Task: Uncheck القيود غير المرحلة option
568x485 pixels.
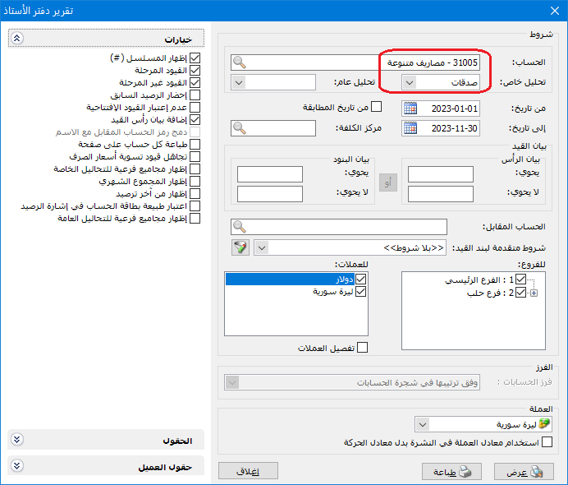Action: [195, 83]
